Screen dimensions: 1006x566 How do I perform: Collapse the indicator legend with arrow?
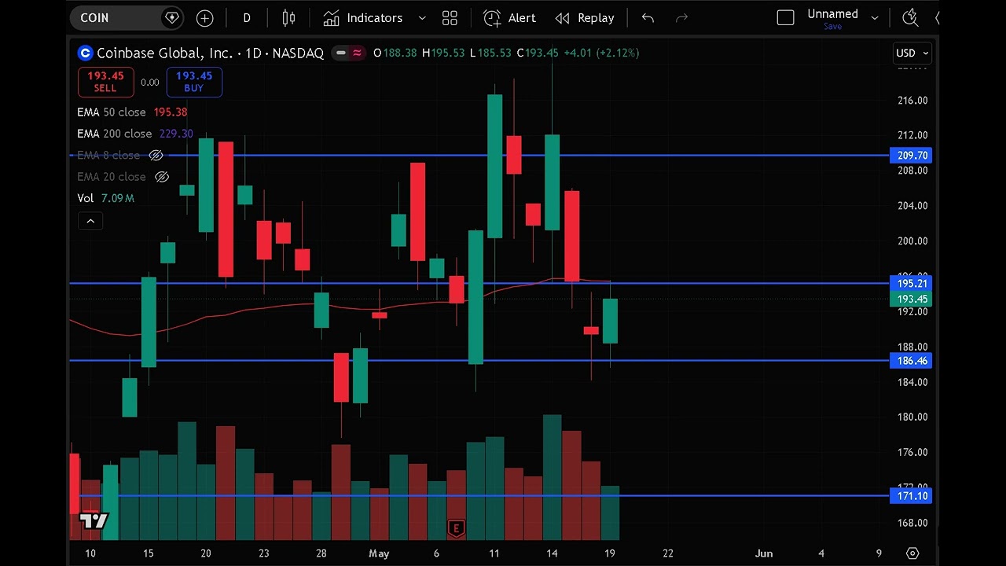click(x=90, y=221)
